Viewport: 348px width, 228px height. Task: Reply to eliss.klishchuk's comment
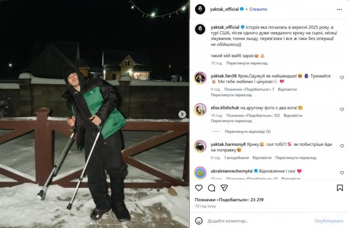293,116
